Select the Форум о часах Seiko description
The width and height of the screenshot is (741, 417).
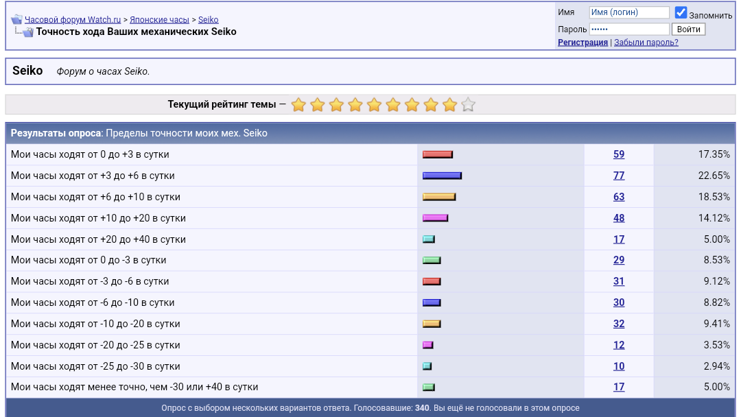click(x=103, y=72)
